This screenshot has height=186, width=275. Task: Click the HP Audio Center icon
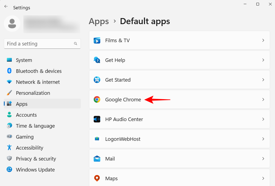97,119
